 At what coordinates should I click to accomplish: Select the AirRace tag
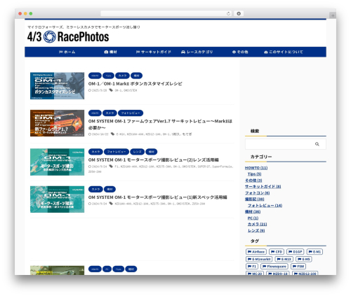256,252
